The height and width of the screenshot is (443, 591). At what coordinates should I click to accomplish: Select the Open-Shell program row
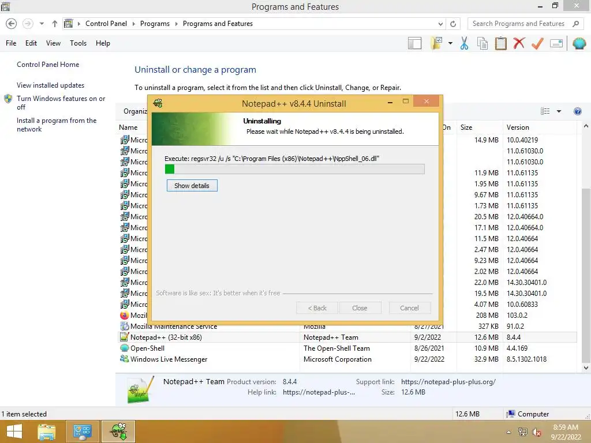coord(347,348)
